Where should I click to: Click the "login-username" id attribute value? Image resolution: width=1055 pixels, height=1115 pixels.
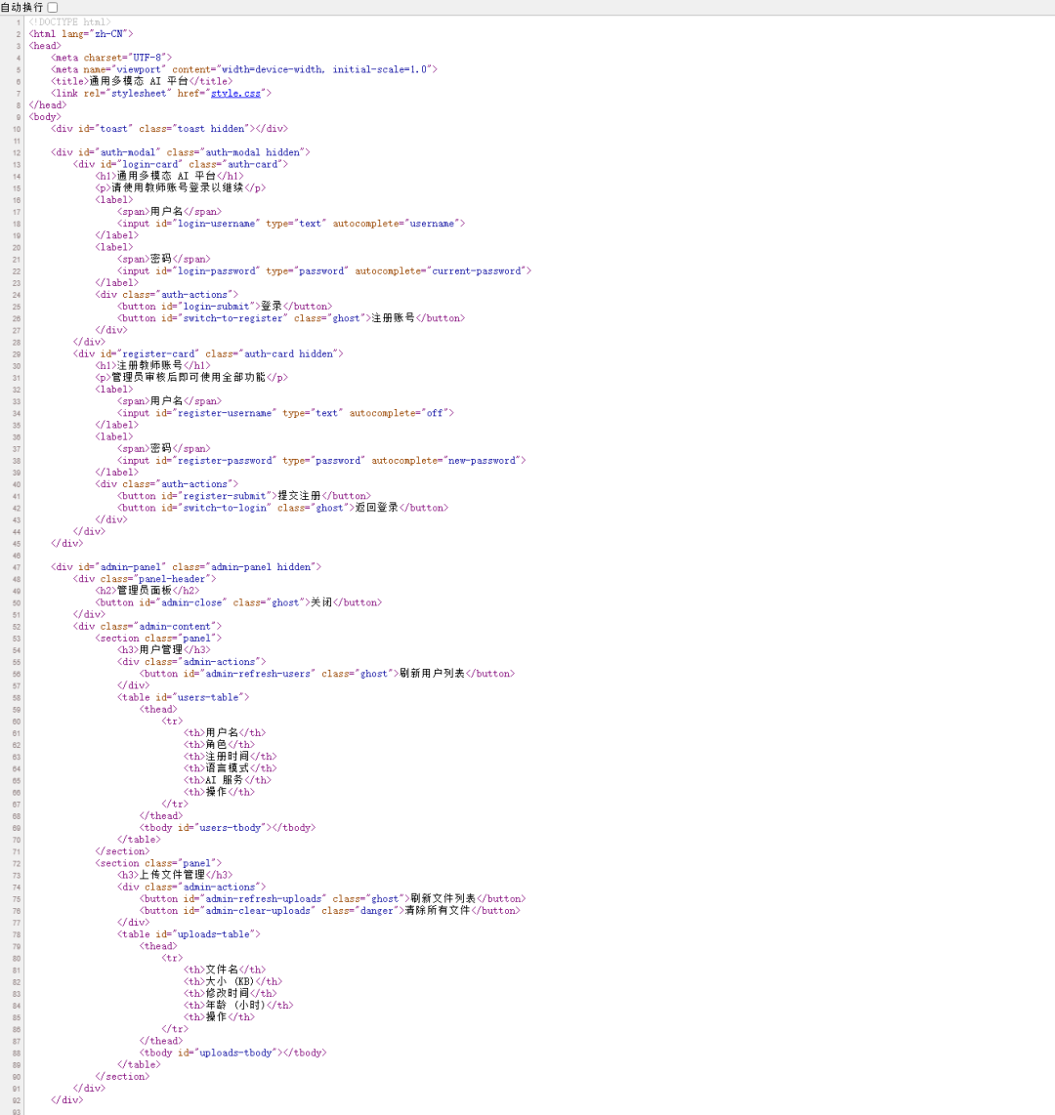click(217, 224)
